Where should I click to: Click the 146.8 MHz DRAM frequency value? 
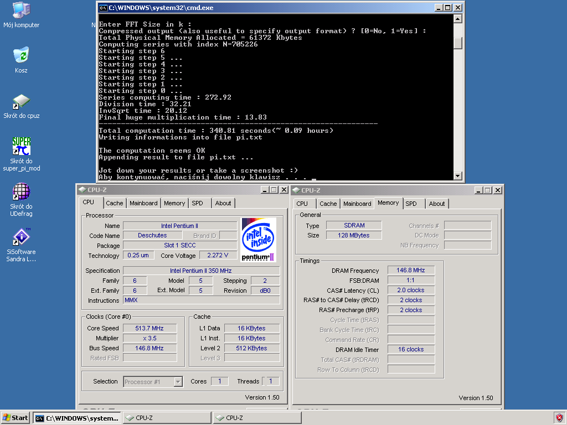click(411, 270)
